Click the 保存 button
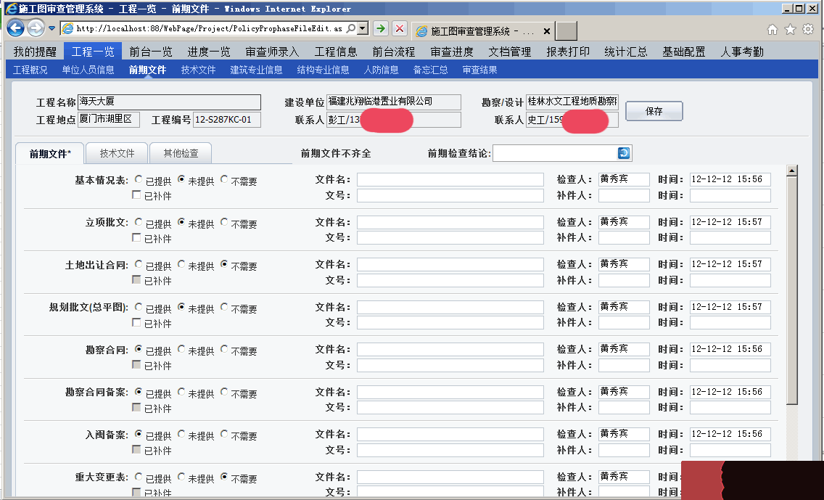This screenshot has width=824, height=500. point(654,111)
